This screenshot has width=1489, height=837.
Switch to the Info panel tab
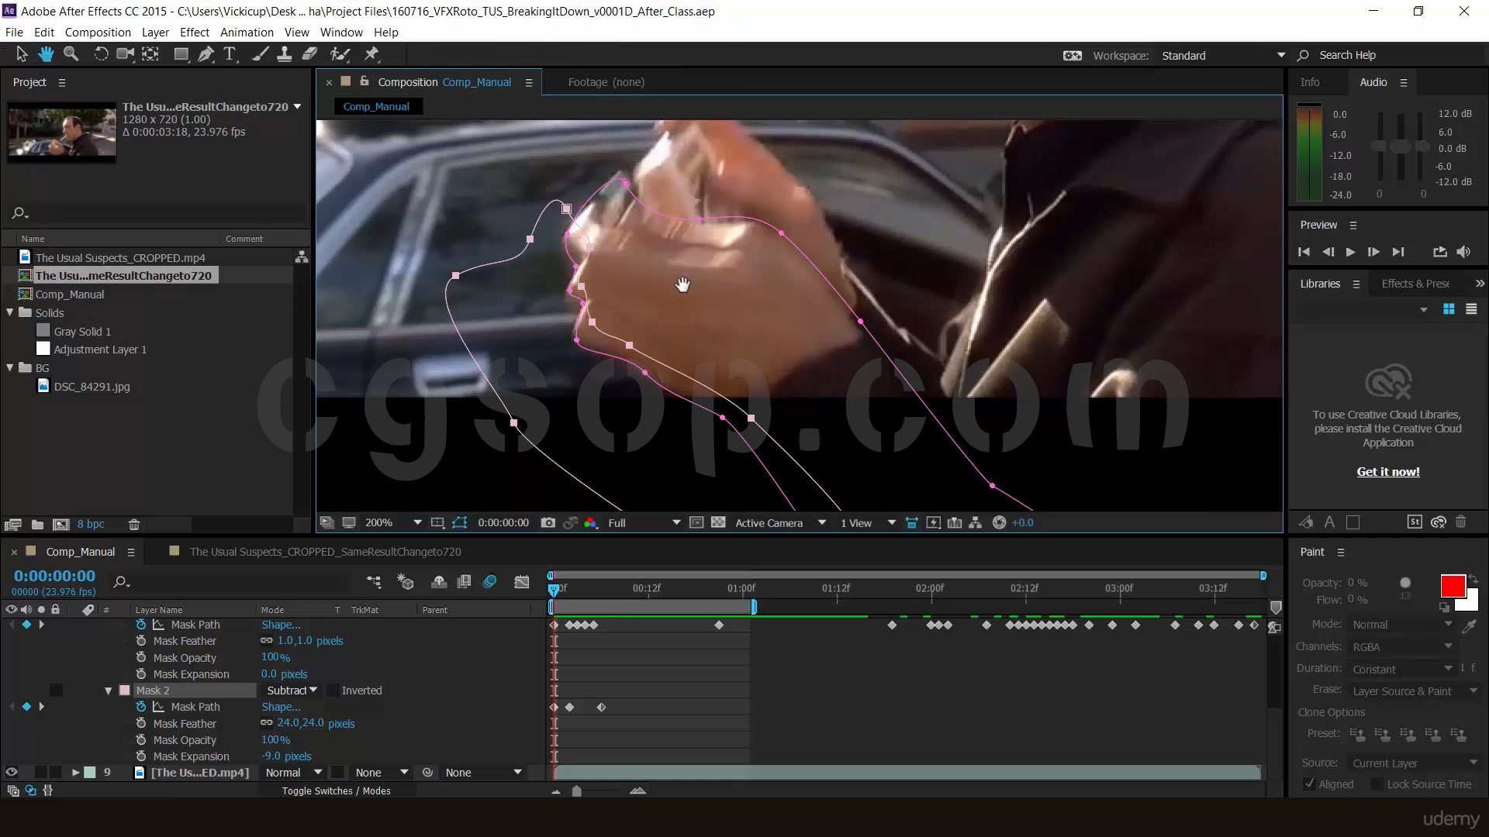(x=1310, y=82)
